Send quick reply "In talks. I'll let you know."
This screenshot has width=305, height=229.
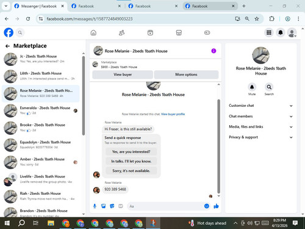coord(131,161)
